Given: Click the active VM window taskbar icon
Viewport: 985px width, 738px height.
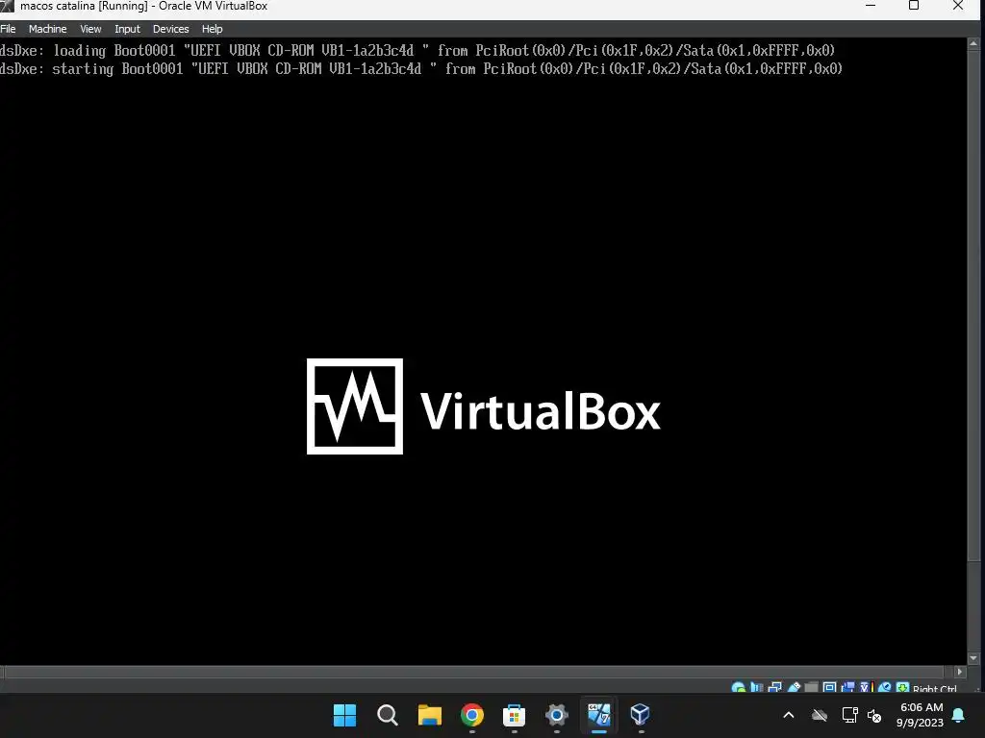Looking at the screenshot, I should coord(598,715).
